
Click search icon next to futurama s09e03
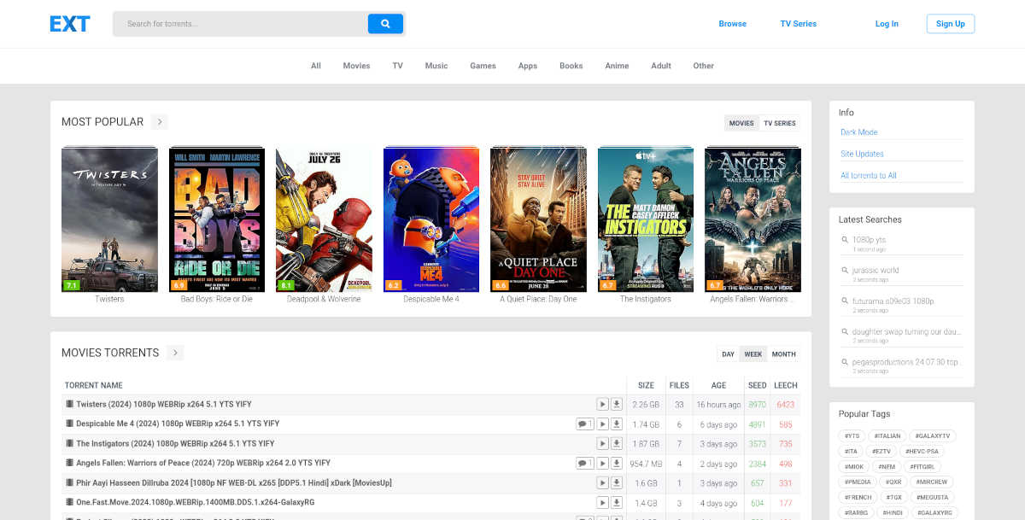pos(845,301)
